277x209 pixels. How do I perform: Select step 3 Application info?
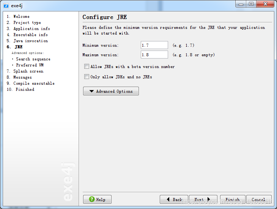click(28, 28)
